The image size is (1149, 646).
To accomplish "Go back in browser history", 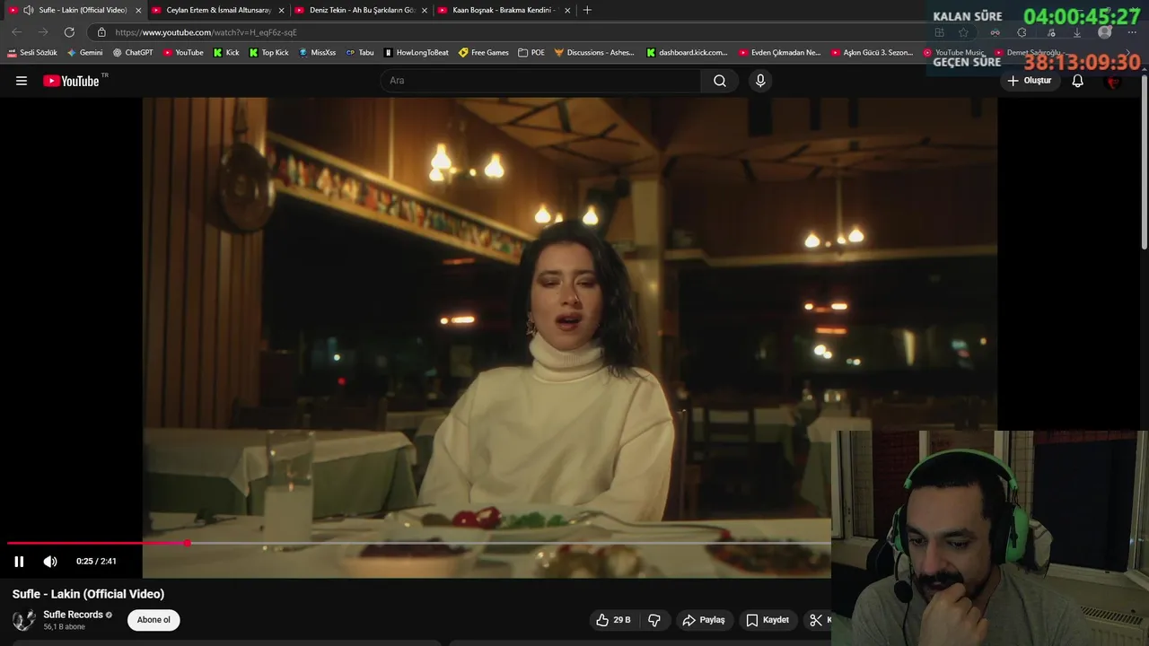I will tap(16, 32).
